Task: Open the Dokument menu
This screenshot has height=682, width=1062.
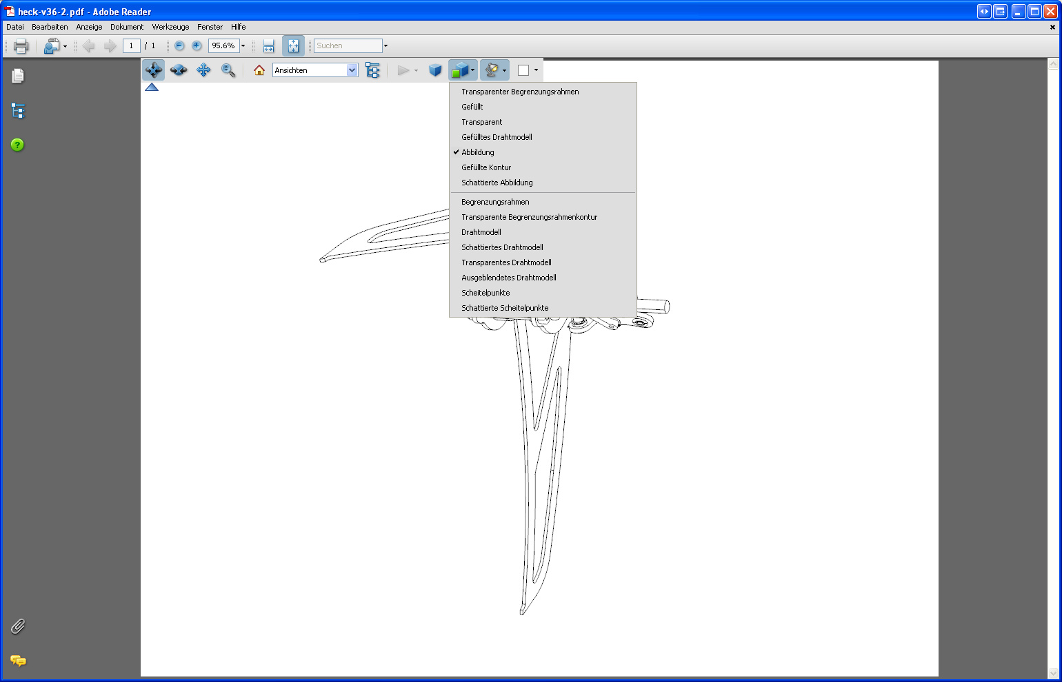Action: pos(127,27)
